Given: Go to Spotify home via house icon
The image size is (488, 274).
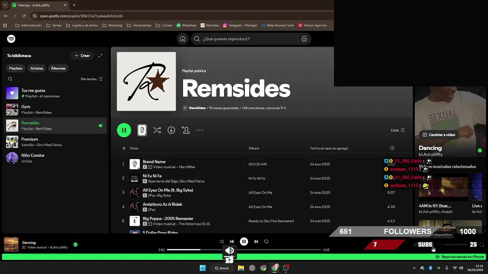Looking at the screenshot, I should 183,39.
